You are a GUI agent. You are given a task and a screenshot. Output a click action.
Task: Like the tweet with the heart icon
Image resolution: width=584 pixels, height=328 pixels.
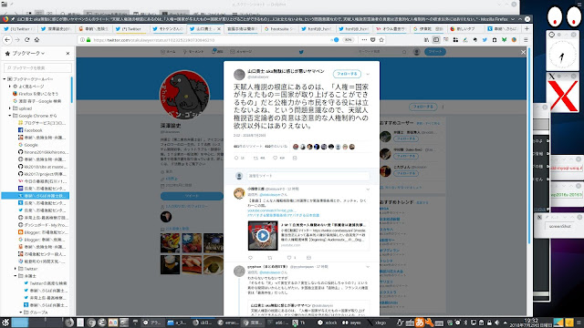pyautogui.click(x=276, y=158)
